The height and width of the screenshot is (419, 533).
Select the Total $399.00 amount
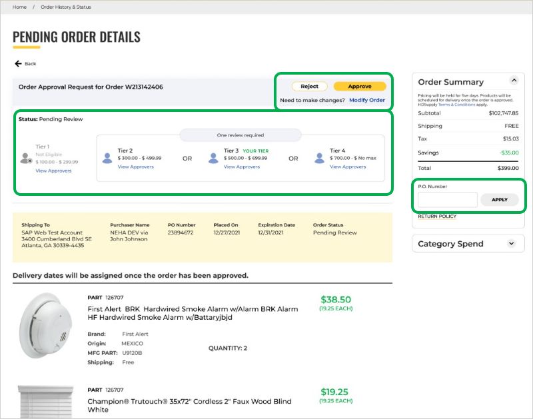(508, 168)
